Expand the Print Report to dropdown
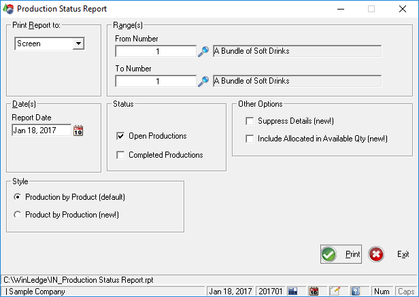The image size is (419, 297). [78, 43]
